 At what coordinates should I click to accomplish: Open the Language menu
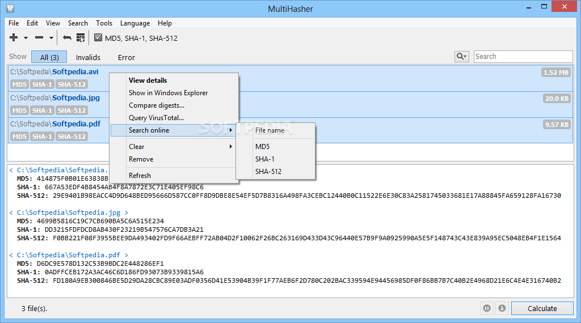pos(135,23)
